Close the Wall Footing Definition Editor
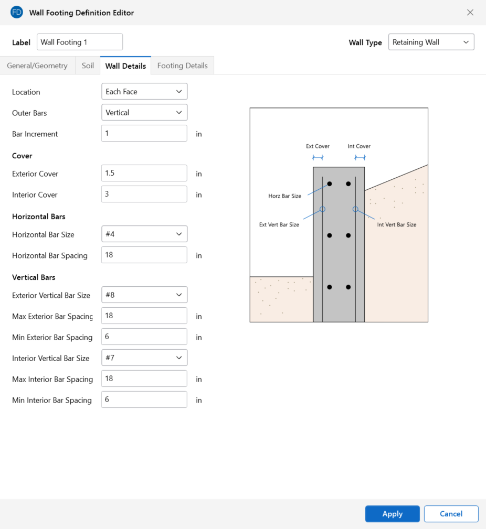The height and width of the screenshot is (529, 486). [470, 13]
